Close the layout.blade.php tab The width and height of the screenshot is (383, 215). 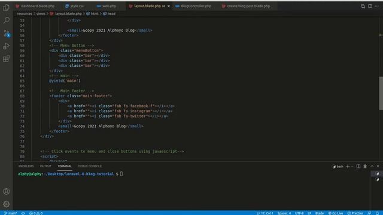169,6
